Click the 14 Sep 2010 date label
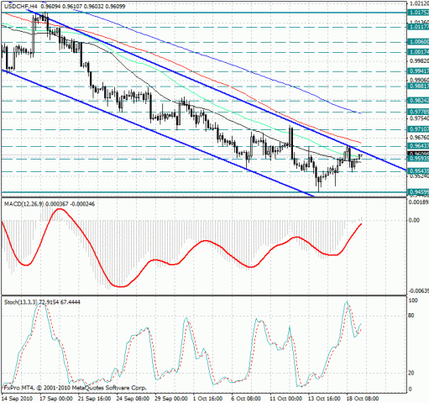This screenshot has width=429, height=403. click(18, 399)
